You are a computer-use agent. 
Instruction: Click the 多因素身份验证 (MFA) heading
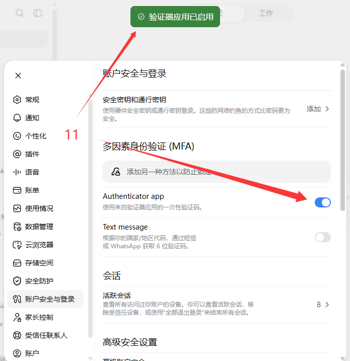point(148,147)
